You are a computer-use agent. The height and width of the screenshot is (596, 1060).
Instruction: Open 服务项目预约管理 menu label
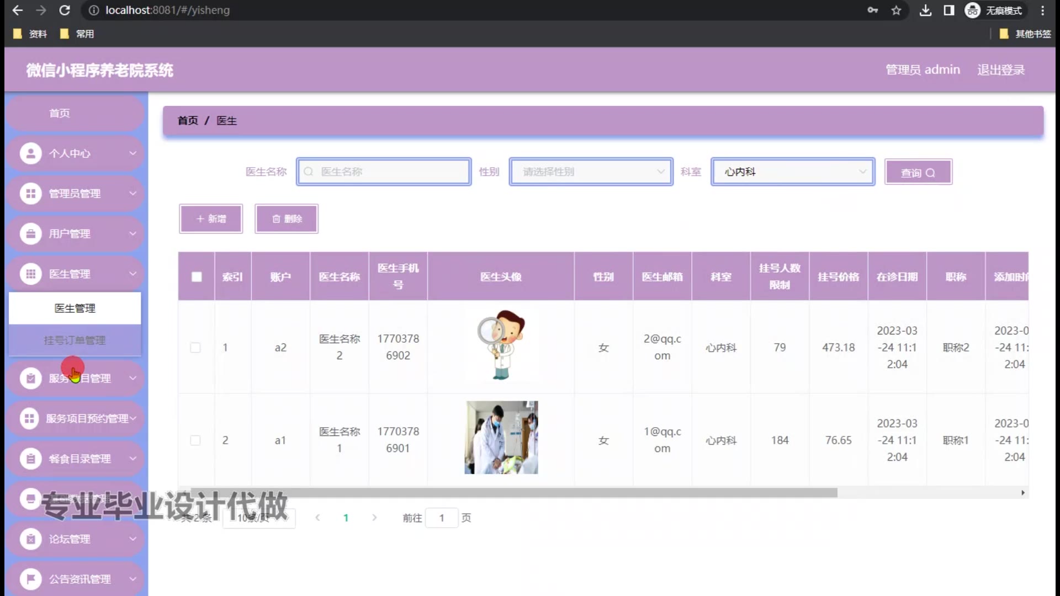87,418
